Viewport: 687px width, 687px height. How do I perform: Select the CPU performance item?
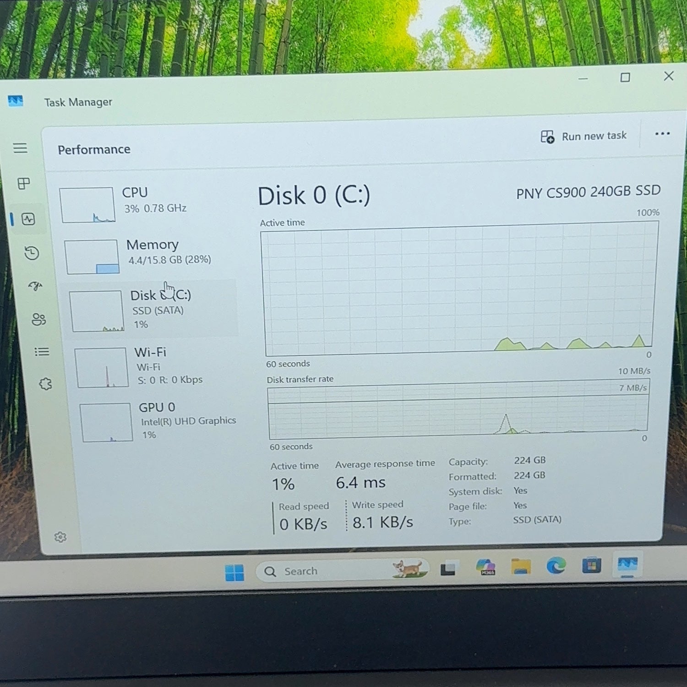[x=146, y=204]
